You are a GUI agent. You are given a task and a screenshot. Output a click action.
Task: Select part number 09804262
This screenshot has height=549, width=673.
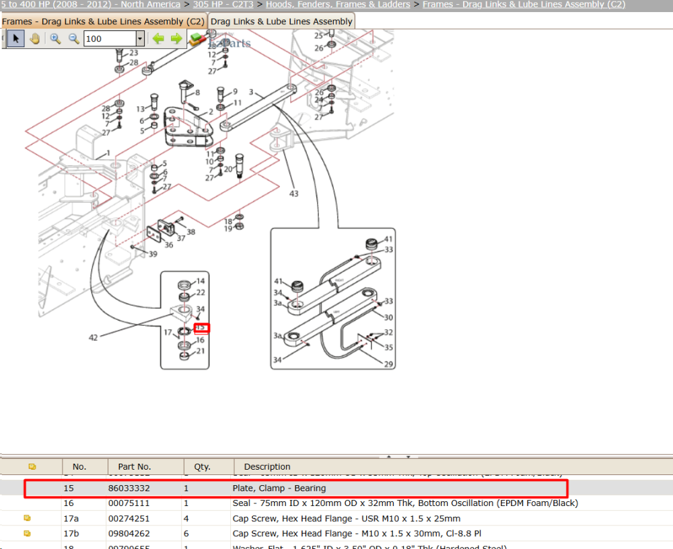pos(129,534)
